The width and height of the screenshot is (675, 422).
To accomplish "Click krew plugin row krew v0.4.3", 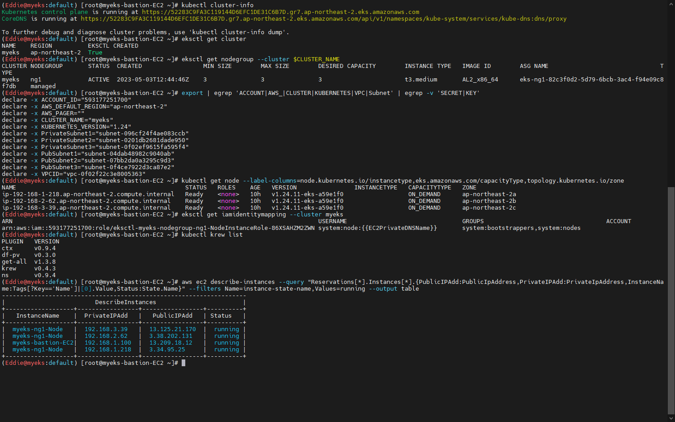I will pyautogui.click(x=29, y=269).
